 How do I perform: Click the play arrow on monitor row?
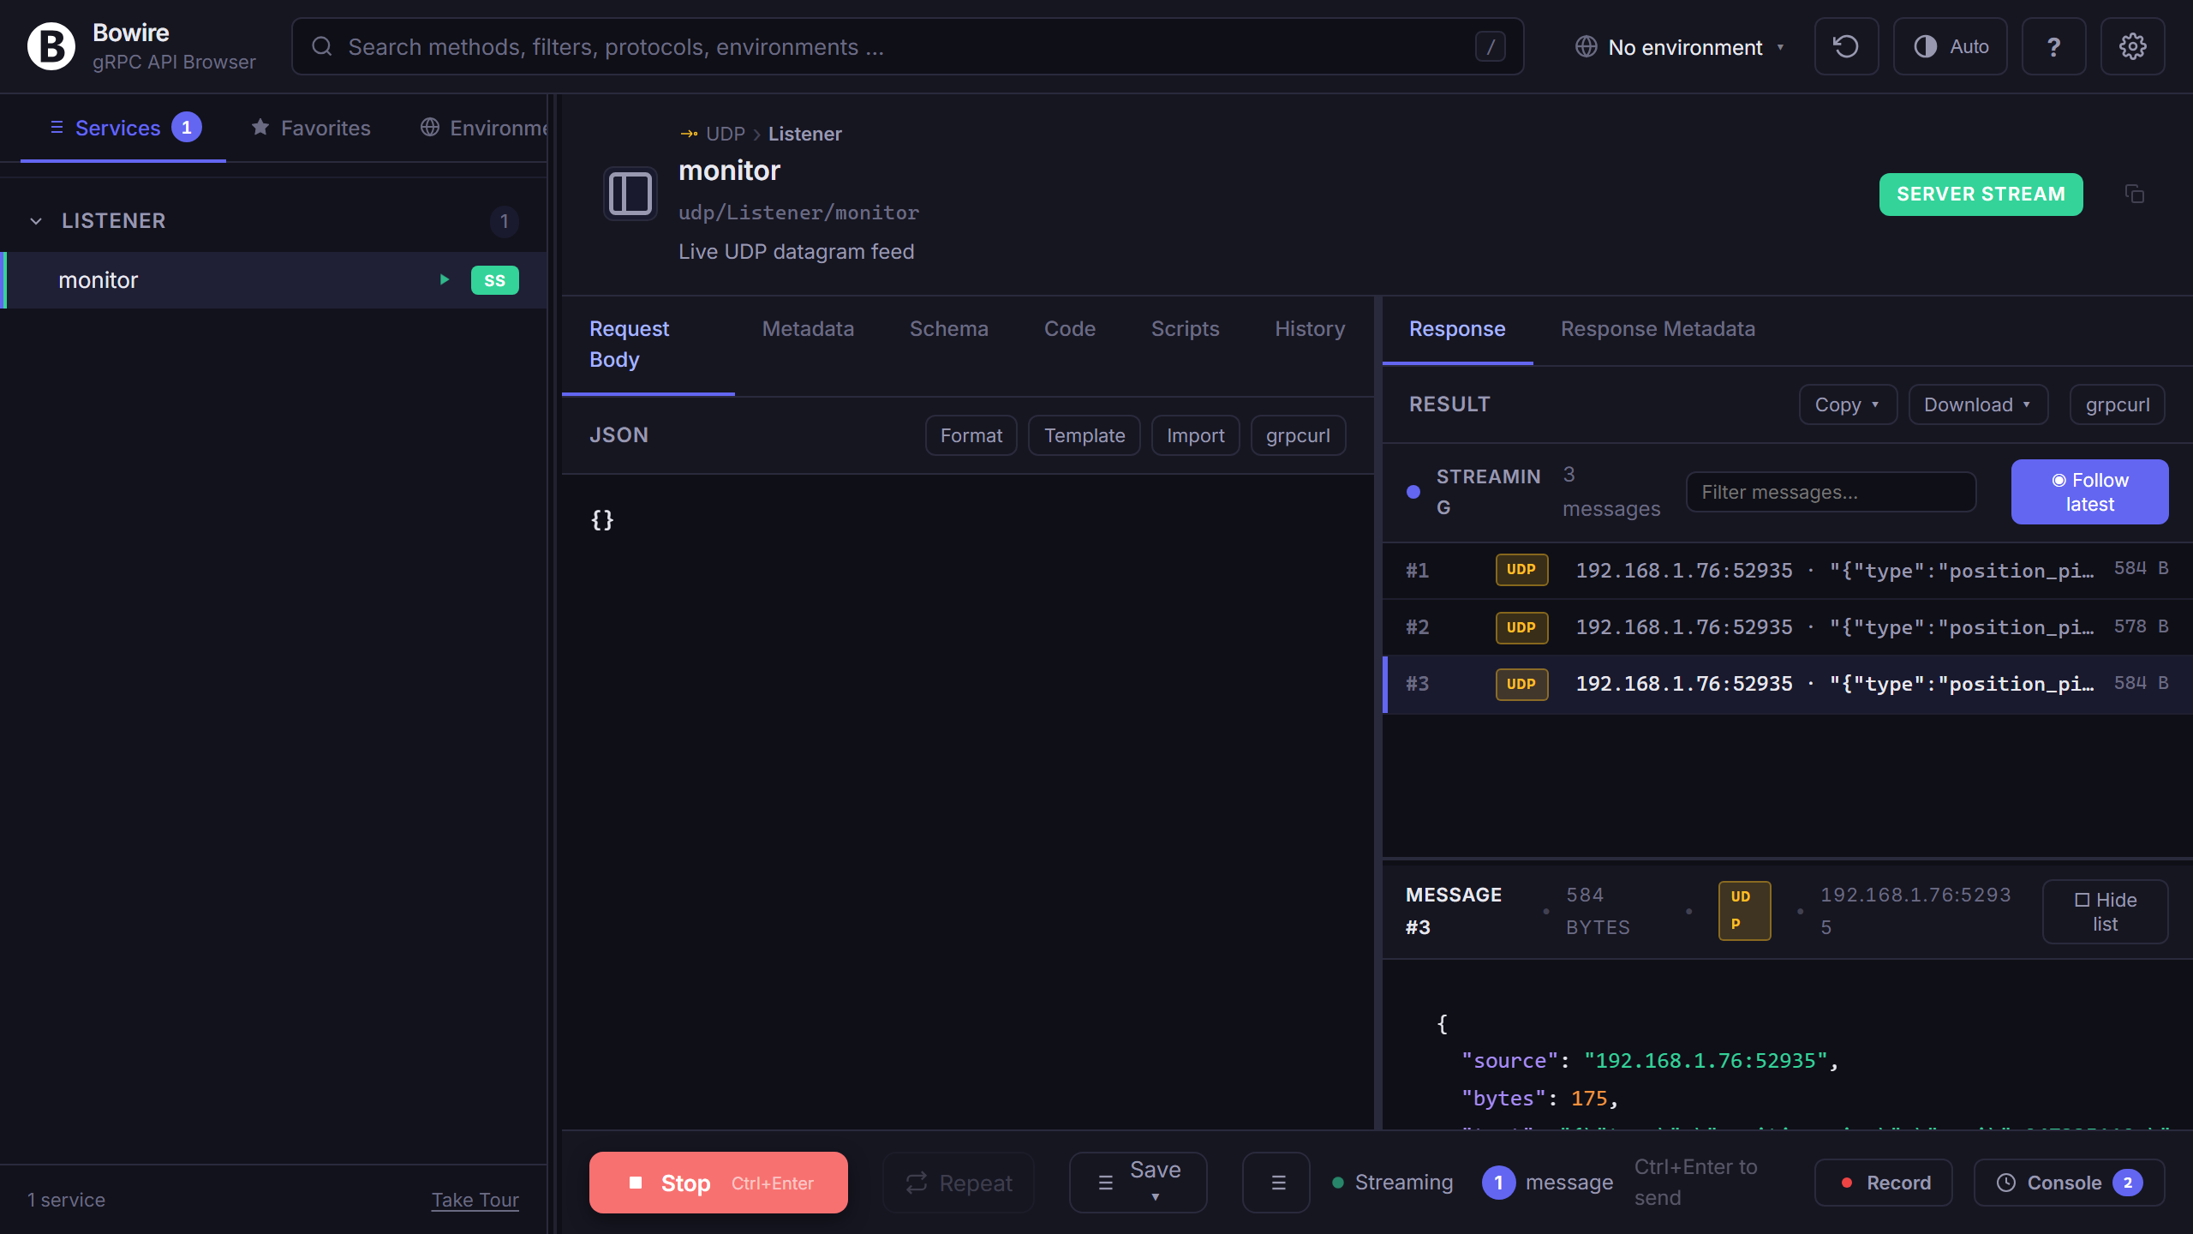point(445,279)
